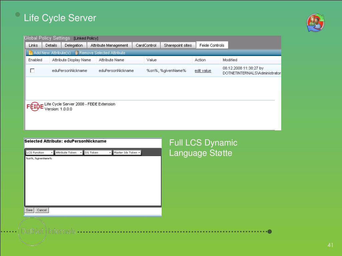Viewport: 342px width, 256px height.
Task: Open the LCS Function dropdown
Action: pos(39,153)
